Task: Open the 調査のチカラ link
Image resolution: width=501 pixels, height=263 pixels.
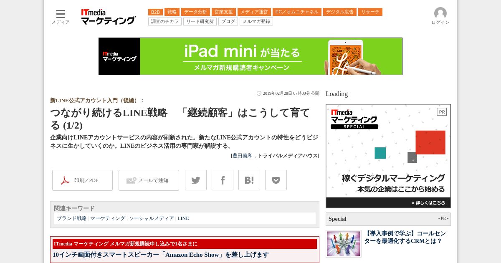Action: (165, 21)
